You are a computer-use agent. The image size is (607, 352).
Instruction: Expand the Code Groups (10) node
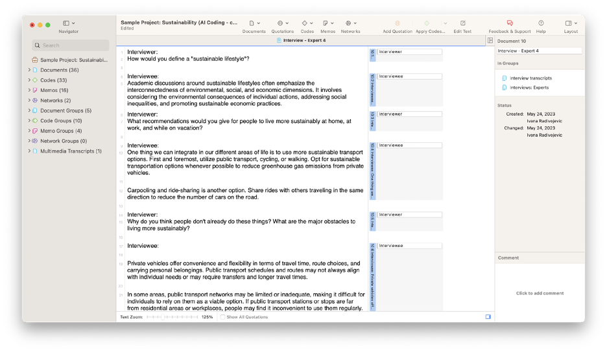point(29,120)
